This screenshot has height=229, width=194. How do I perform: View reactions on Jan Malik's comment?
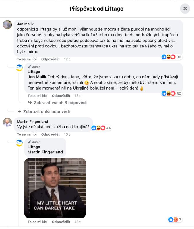click(x=172, y=57)
